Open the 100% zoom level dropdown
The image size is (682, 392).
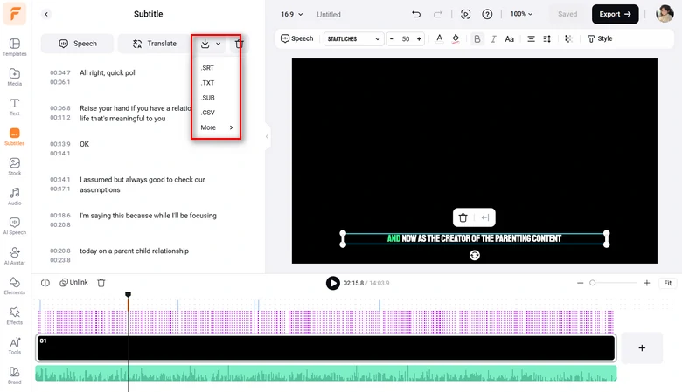[521, 14]
